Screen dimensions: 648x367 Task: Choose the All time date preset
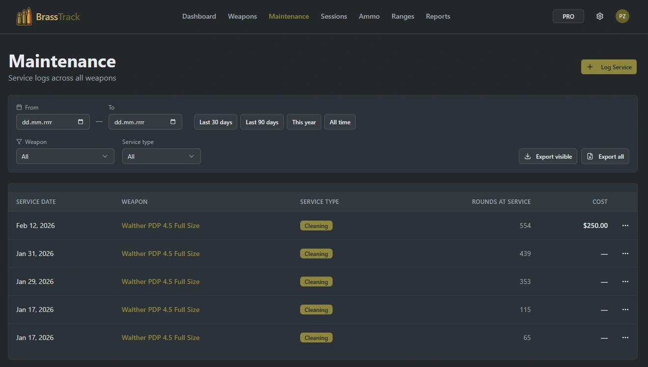339,122
